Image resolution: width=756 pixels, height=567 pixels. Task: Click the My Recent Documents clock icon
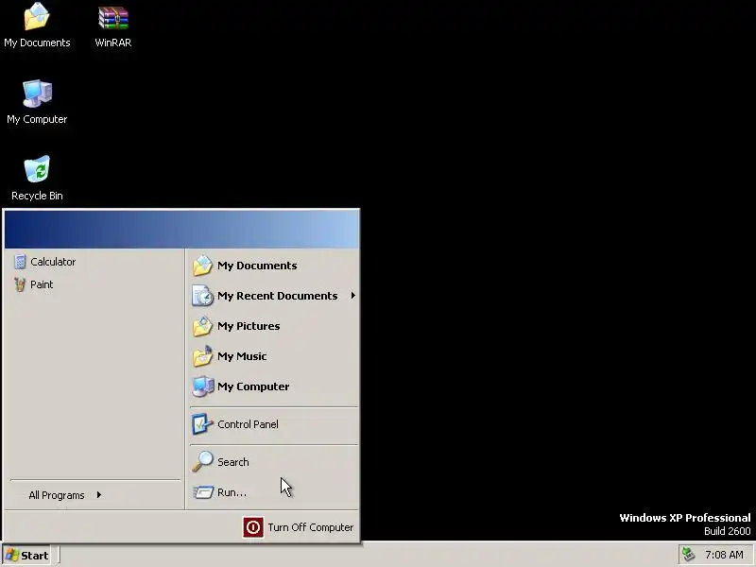(x=202, y=296)
